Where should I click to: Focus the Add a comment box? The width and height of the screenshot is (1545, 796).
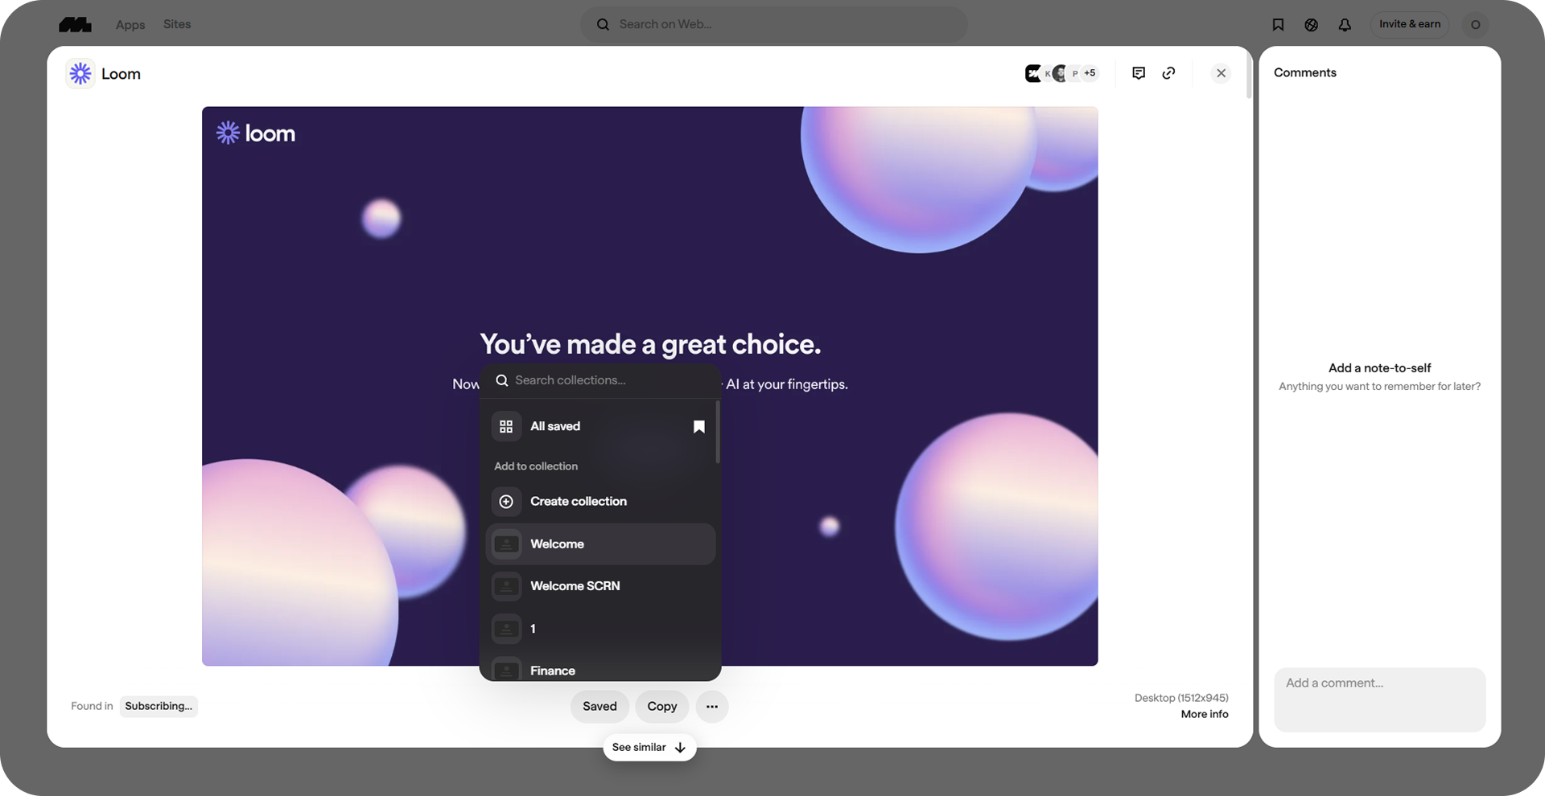[1379, 700]
